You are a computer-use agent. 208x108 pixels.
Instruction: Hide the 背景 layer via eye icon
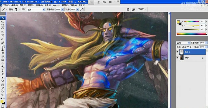pyautogui.click(x=177, y=58)
